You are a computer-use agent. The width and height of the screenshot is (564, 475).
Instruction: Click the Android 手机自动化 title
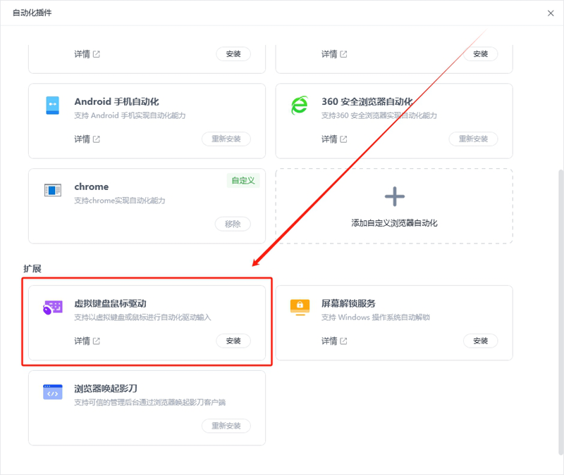point(116,101)
